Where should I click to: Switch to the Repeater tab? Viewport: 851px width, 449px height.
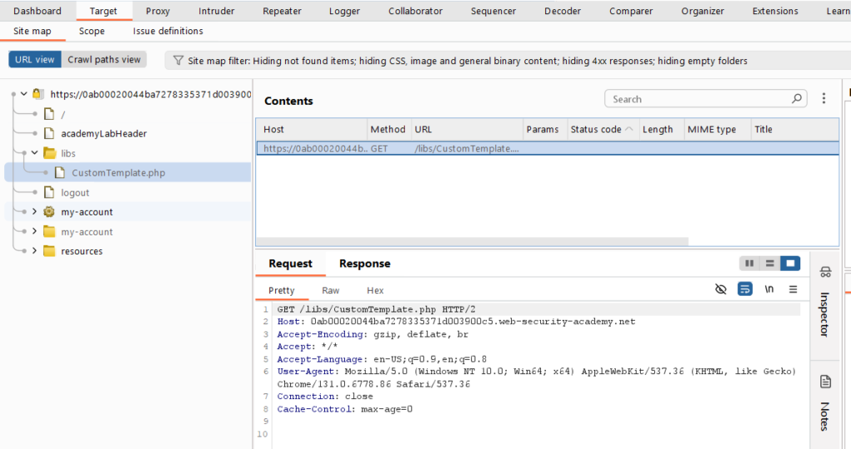click(282, 11)
